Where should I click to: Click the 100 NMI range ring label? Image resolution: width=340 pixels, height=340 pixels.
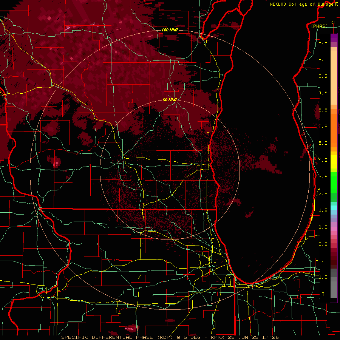tap(170, 30)
